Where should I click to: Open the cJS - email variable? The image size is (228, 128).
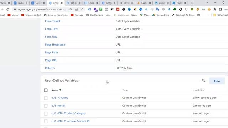click(58, 106)
